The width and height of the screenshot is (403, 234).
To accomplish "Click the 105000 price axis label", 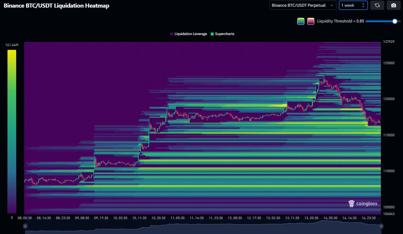I will pyautogui.click(x=389, y=207).
